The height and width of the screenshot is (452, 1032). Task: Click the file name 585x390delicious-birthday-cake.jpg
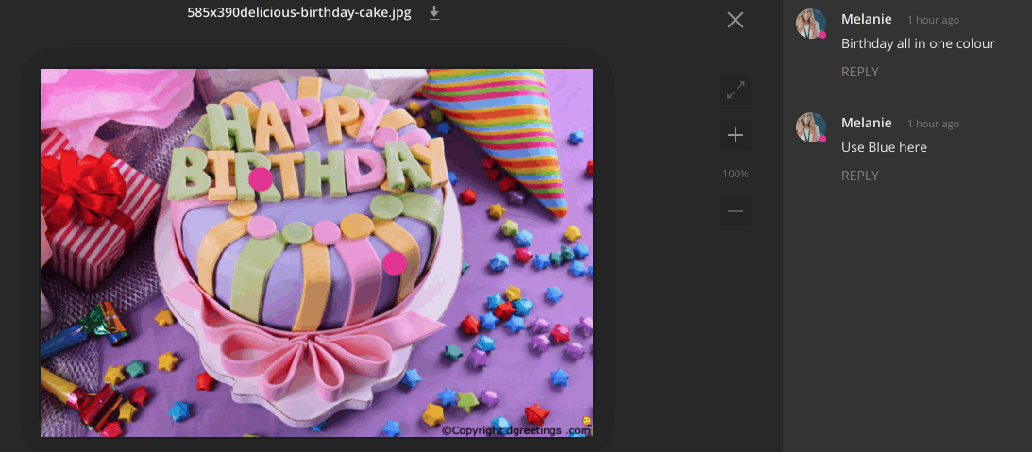point(298,13)
